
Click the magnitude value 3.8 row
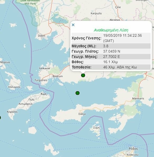111,46
